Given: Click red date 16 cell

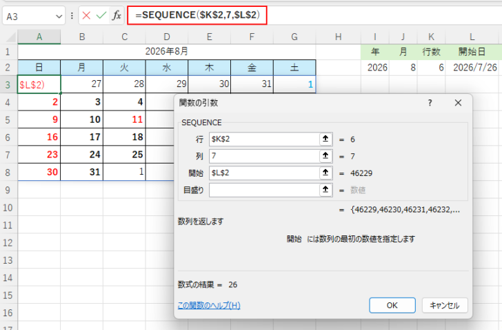Looking at the screenshot, I should pos(39,137).
